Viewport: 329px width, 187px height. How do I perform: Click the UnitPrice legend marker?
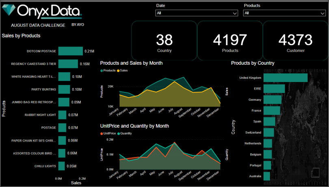[x=102, y=133]
